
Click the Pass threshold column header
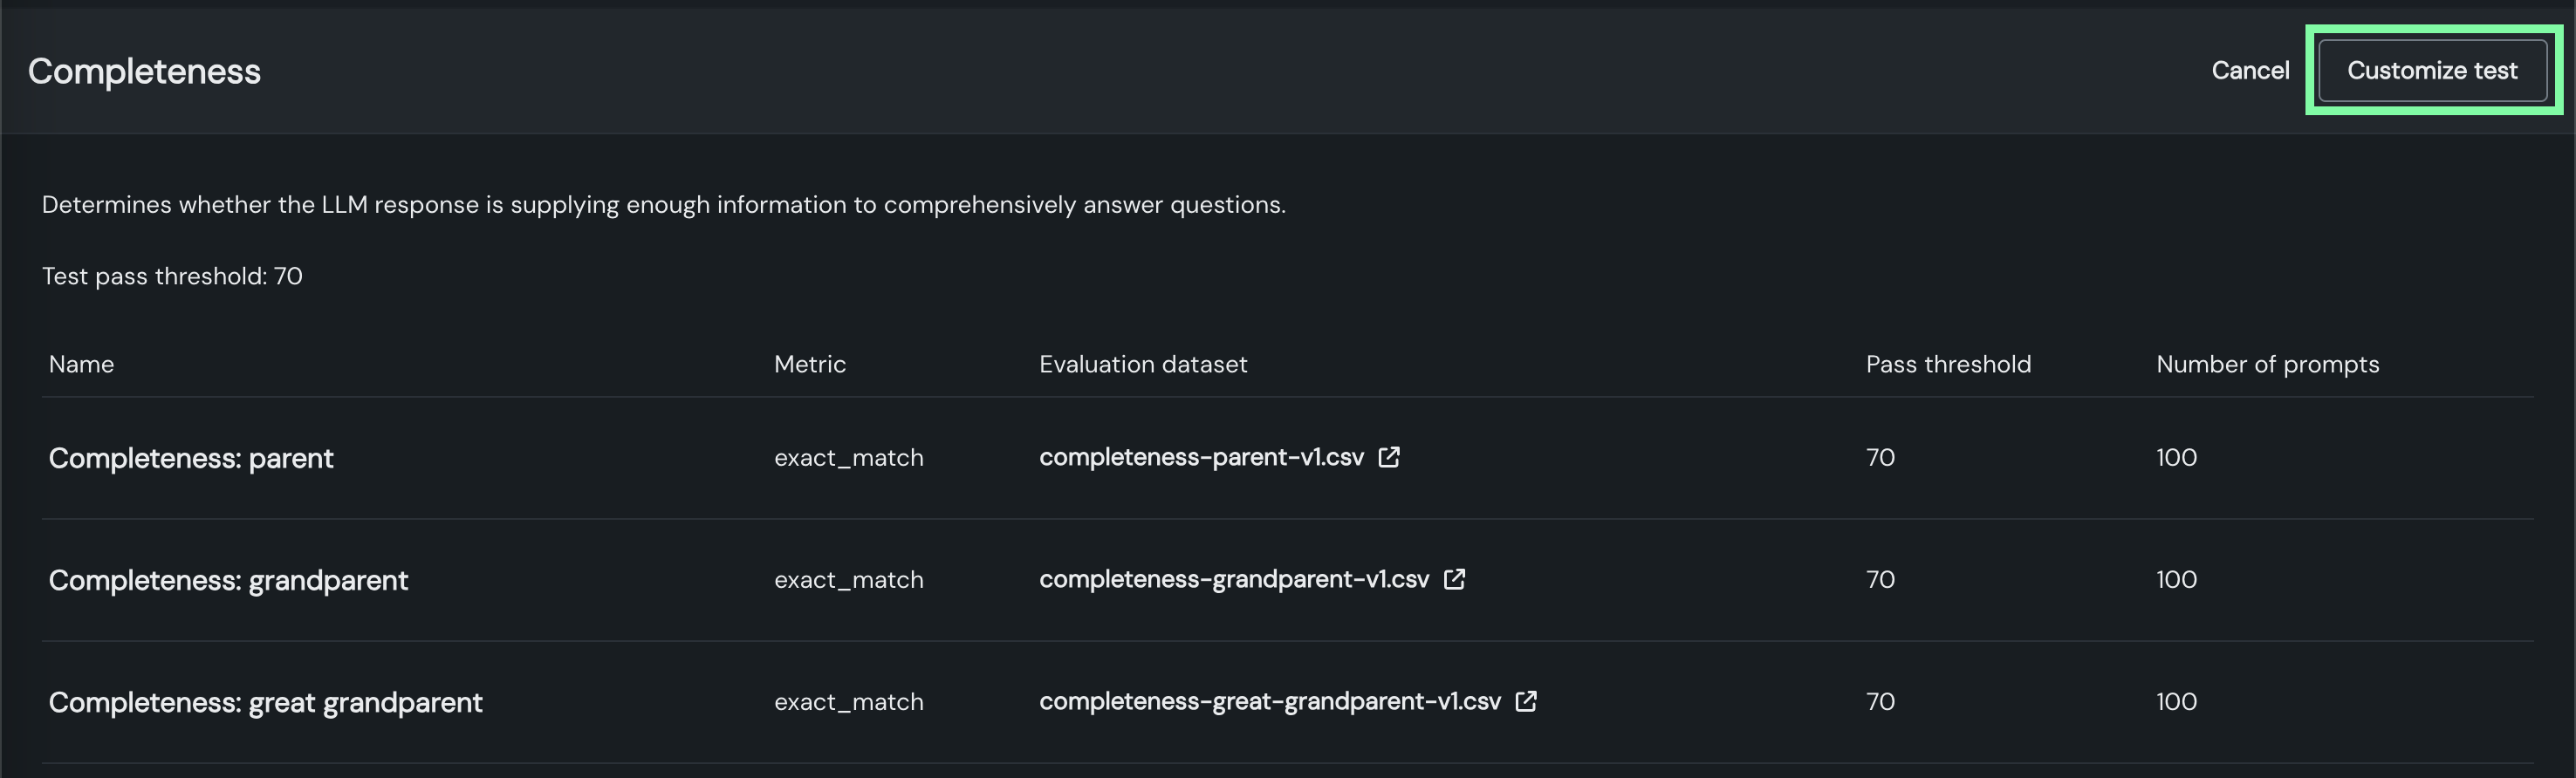[1947, 364]
